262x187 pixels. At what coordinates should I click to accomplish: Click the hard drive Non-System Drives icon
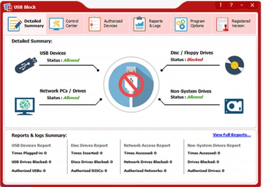coord(234,106)
